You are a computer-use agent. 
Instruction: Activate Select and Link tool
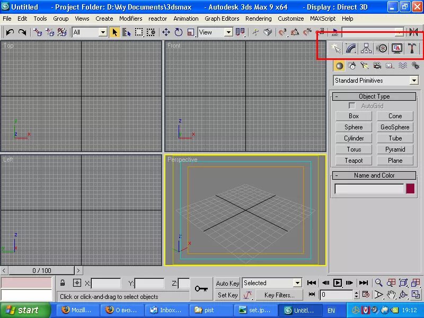38,32
